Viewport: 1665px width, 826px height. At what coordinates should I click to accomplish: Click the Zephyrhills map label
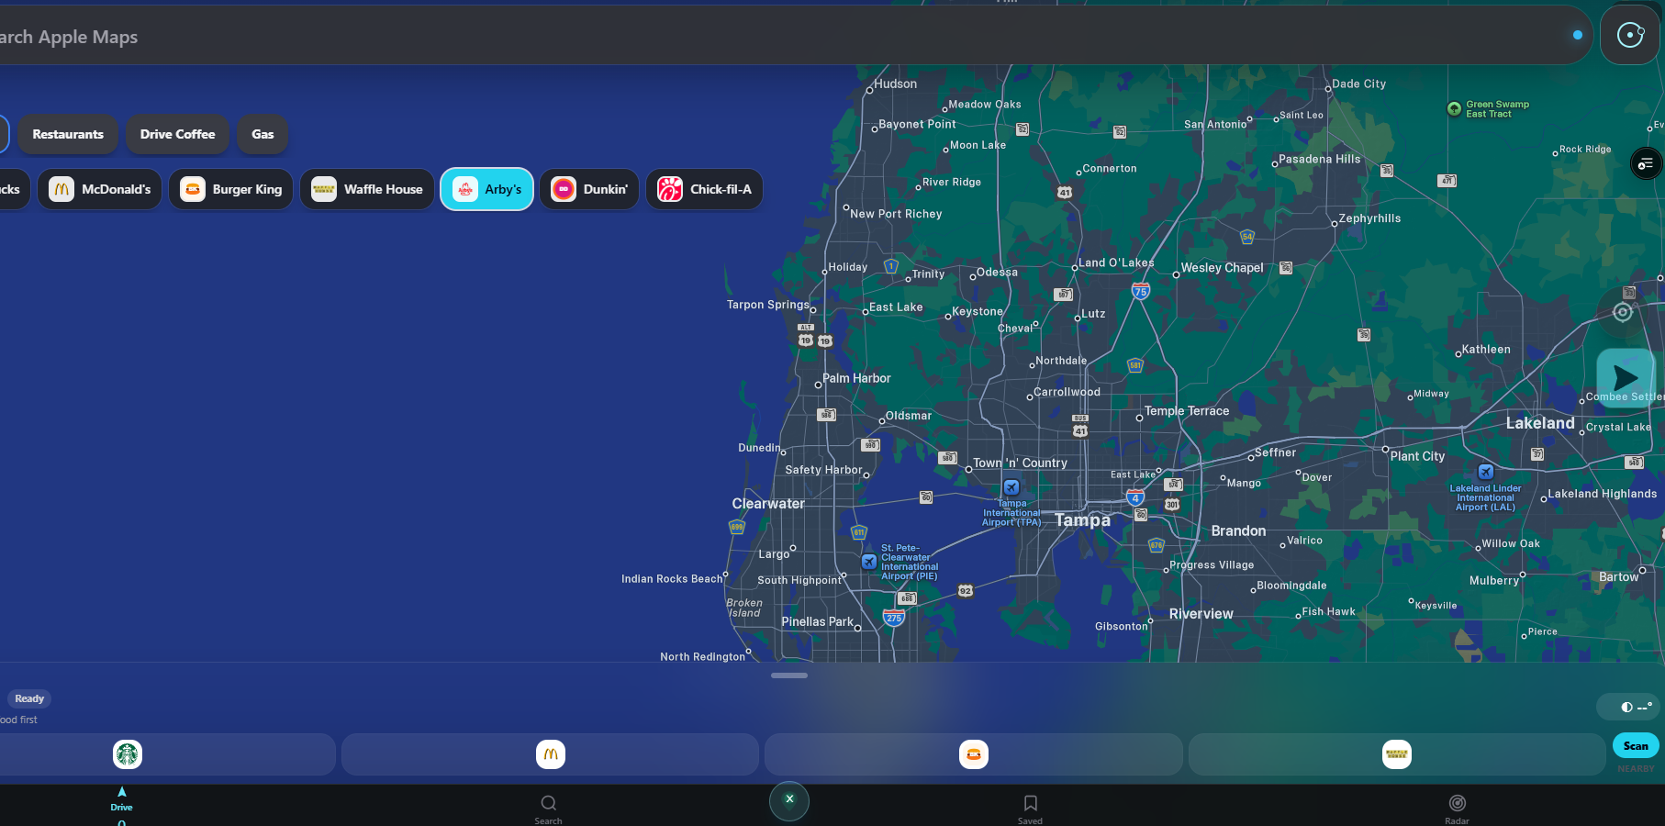click(x=1369, y=218)
